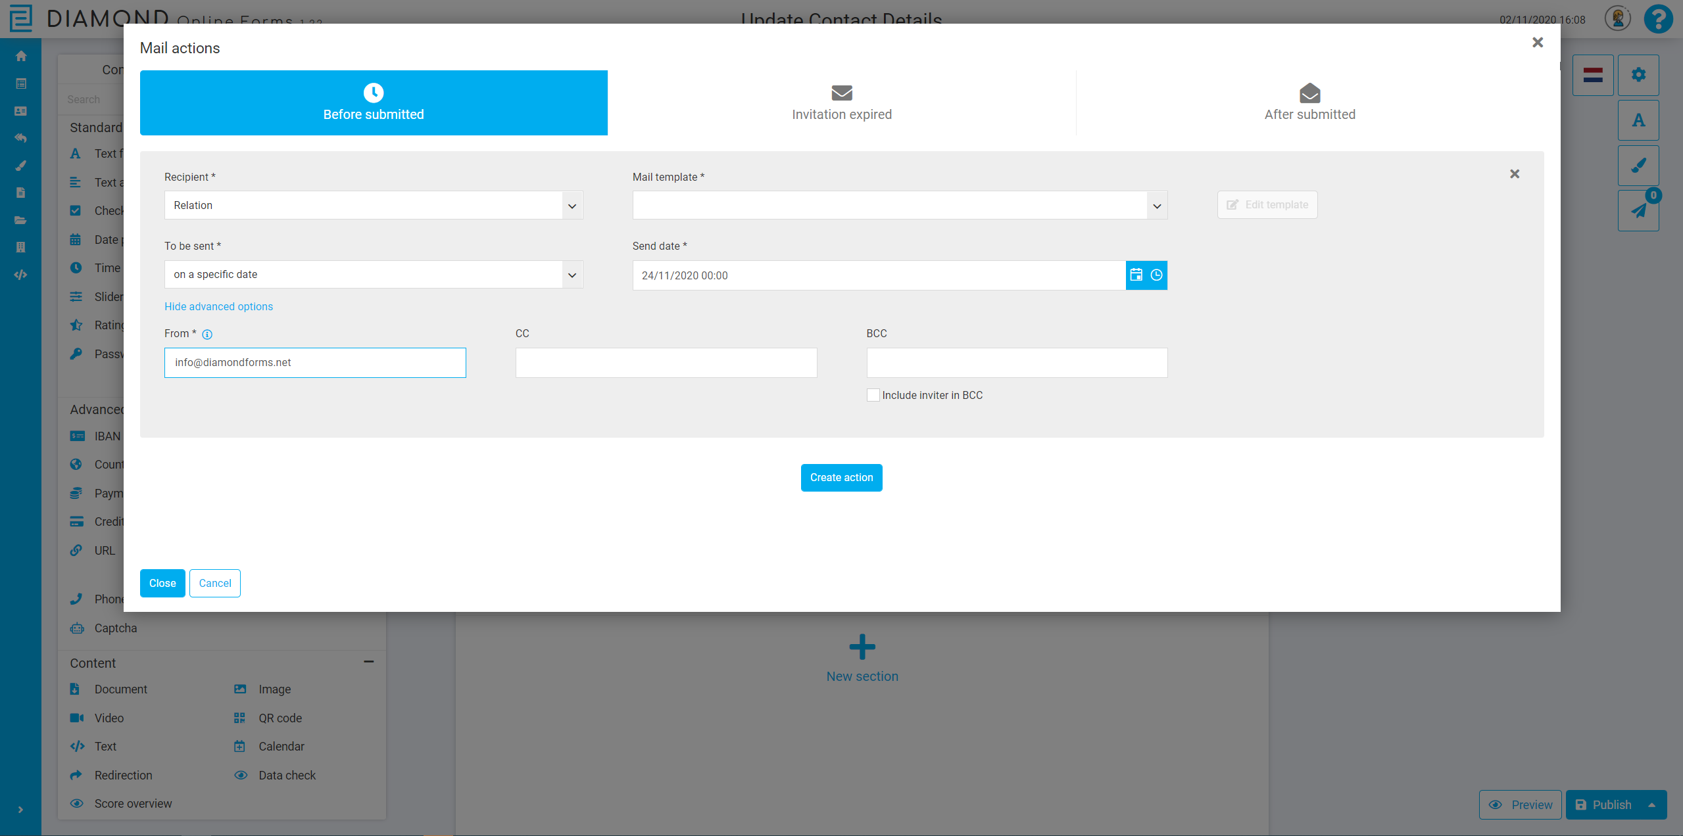Open the typography styling panel (A icon)
Image resolution: width=1683 pixels, height=836 pixels.
point(1639,120)
